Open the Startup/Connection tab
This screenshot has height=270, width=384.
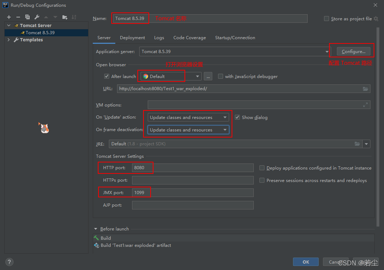click(x=235, y=38)
